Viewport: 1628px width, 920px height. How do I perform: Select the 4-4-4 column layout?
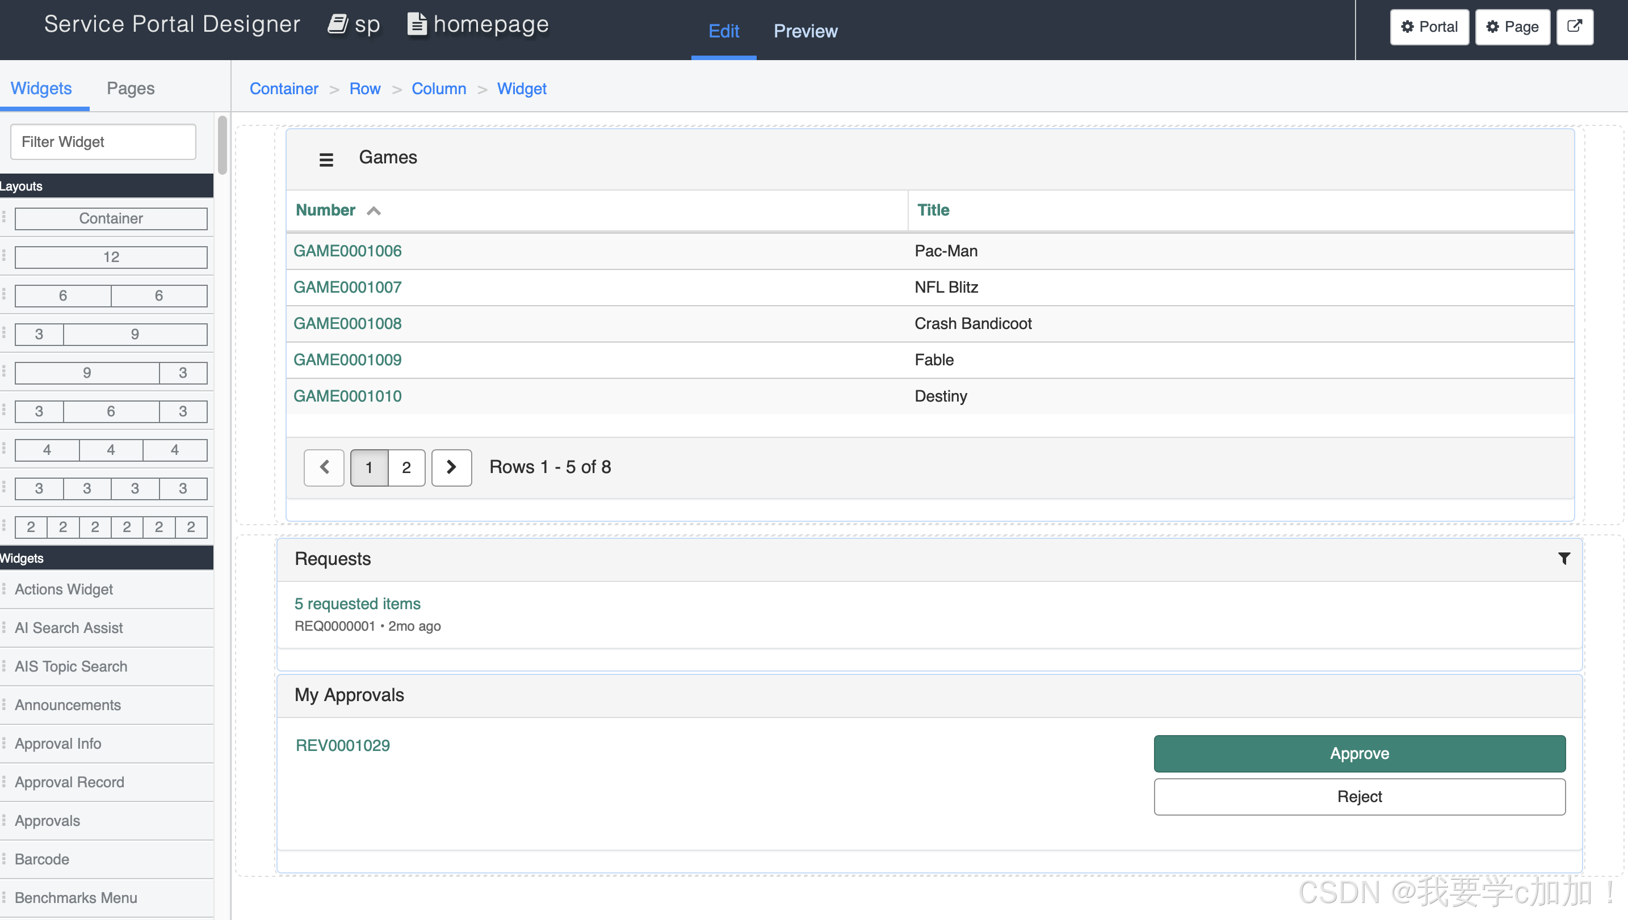click(x=111, y=450)
